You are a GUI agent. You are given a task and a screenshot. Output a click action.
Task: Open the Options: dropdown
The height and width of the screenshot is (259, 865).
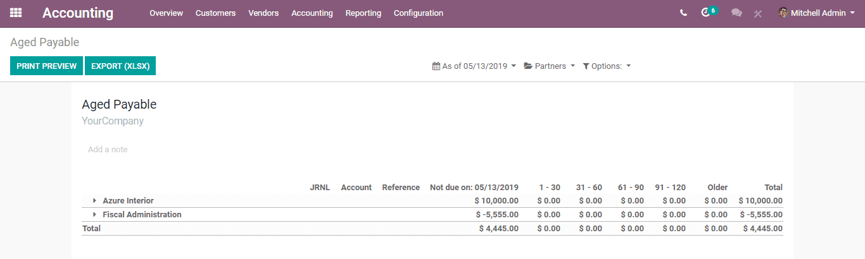click(607, 66)
